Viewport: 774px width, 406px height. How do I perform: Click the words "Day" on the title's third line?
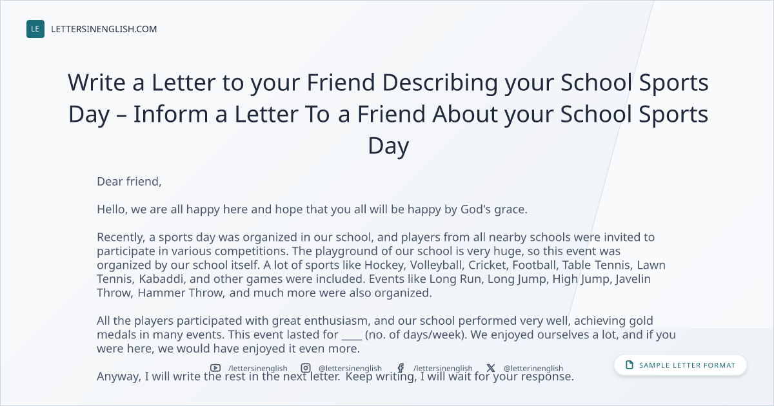[388, 146]
